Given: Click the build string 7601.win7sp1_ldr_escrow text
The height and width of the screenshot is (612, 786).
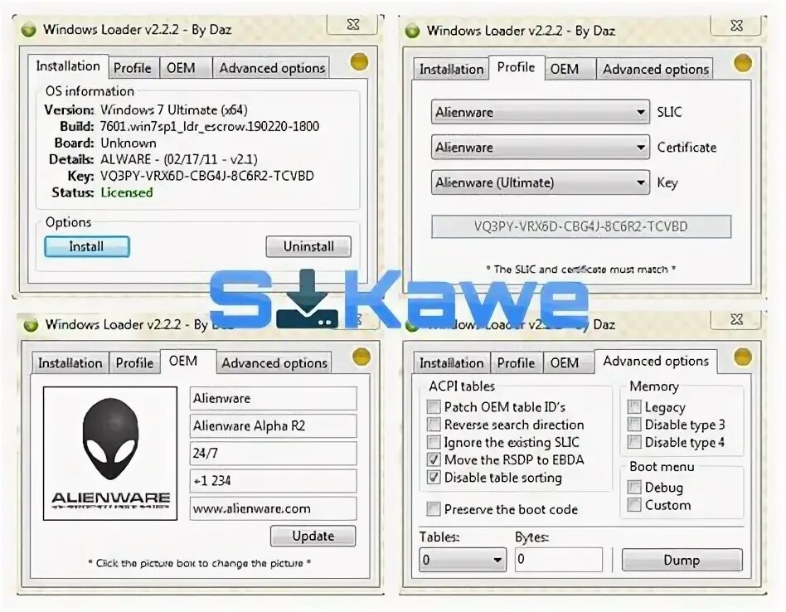Looking at the screenshot, I should (x=210, y=126).
